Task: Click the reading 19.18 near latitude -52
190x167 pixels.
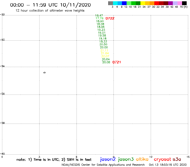Action: (x=103, y=39)
